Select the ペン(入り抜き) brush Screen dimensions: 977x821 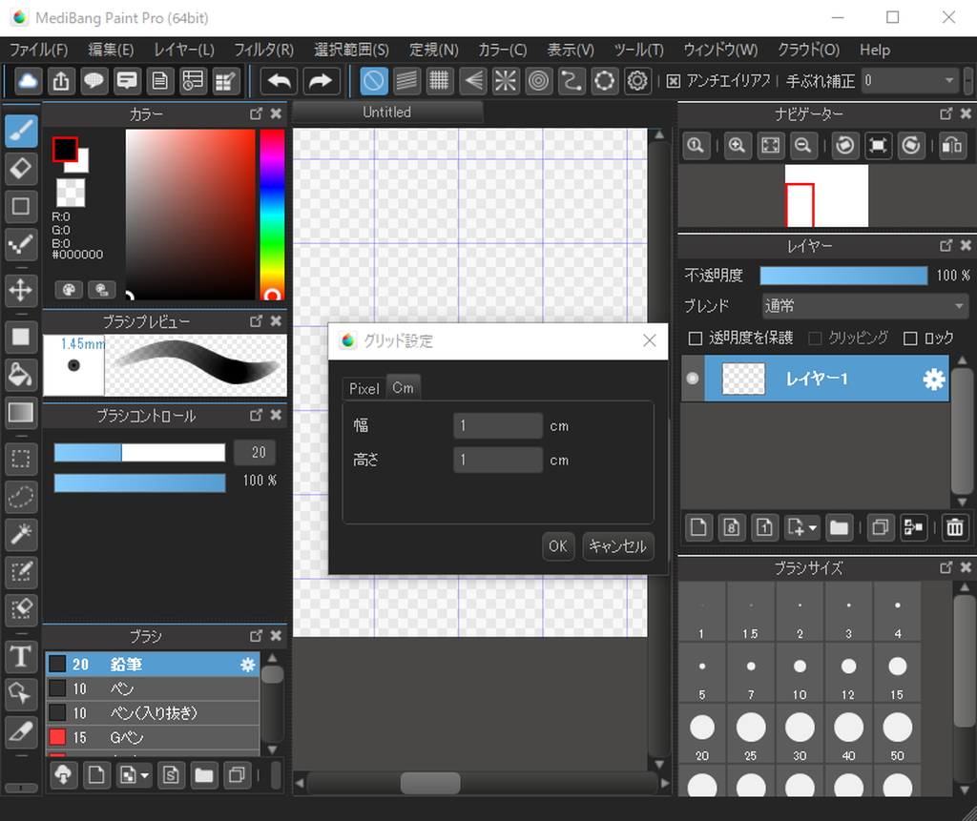153,713
